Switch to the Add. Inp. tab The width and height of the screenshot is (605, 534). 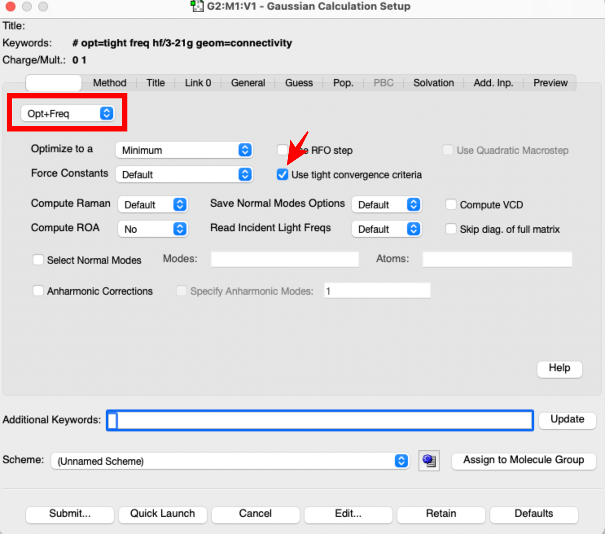[x=493, y=83]
